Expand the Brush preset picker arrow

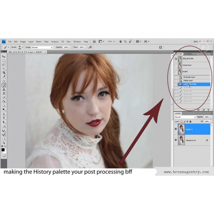23,47
